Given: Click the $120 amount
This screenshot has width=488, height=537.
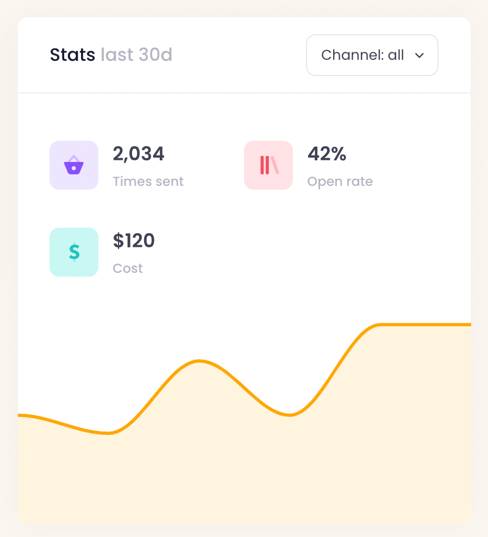Looking at the screenshot, I should click(134, 241).
